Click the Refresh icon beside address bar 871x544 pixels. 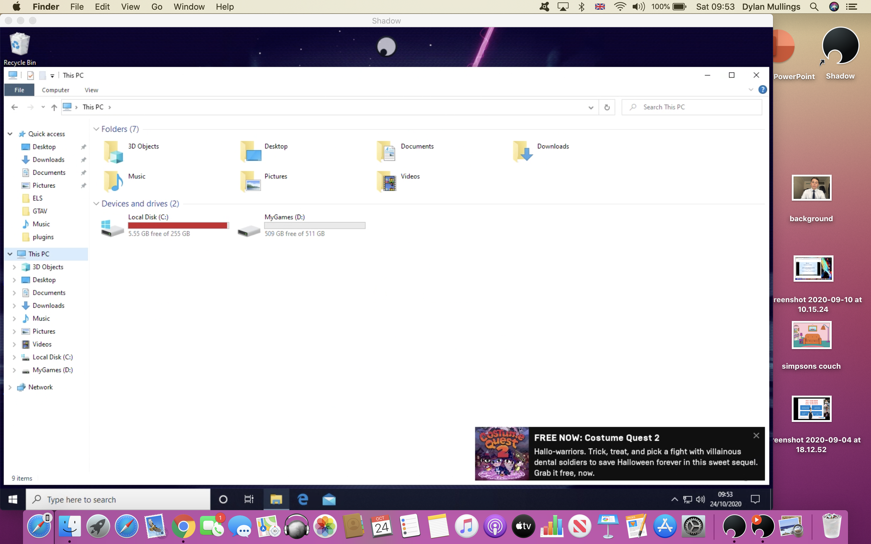[x=607, y=107]
